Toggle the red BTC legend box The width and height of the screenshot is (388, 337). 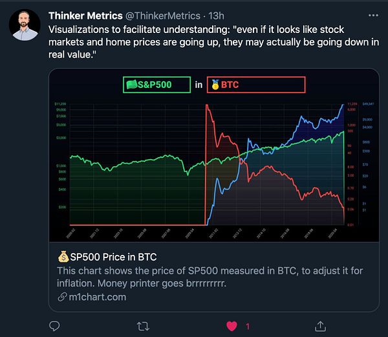click(255, 84)
